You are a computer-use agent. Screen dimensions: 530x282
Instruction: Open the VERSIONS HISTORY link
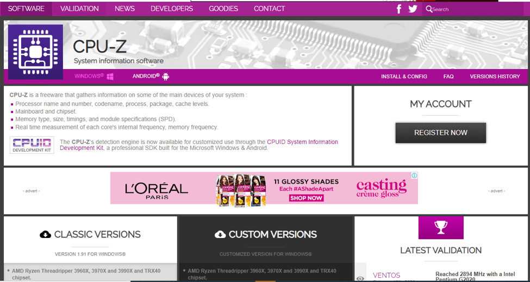click(x=495, y=77)
